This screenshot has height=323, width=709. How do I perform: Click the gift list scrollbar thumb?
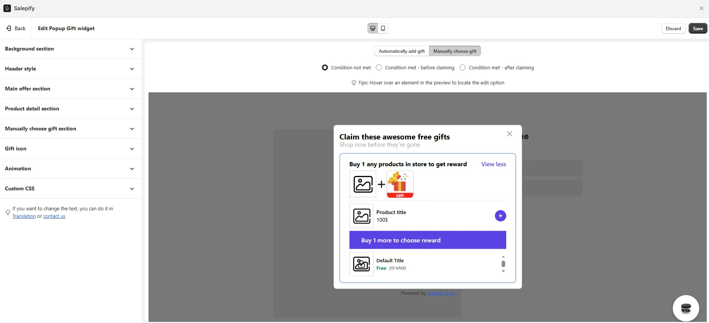(503, 264)
